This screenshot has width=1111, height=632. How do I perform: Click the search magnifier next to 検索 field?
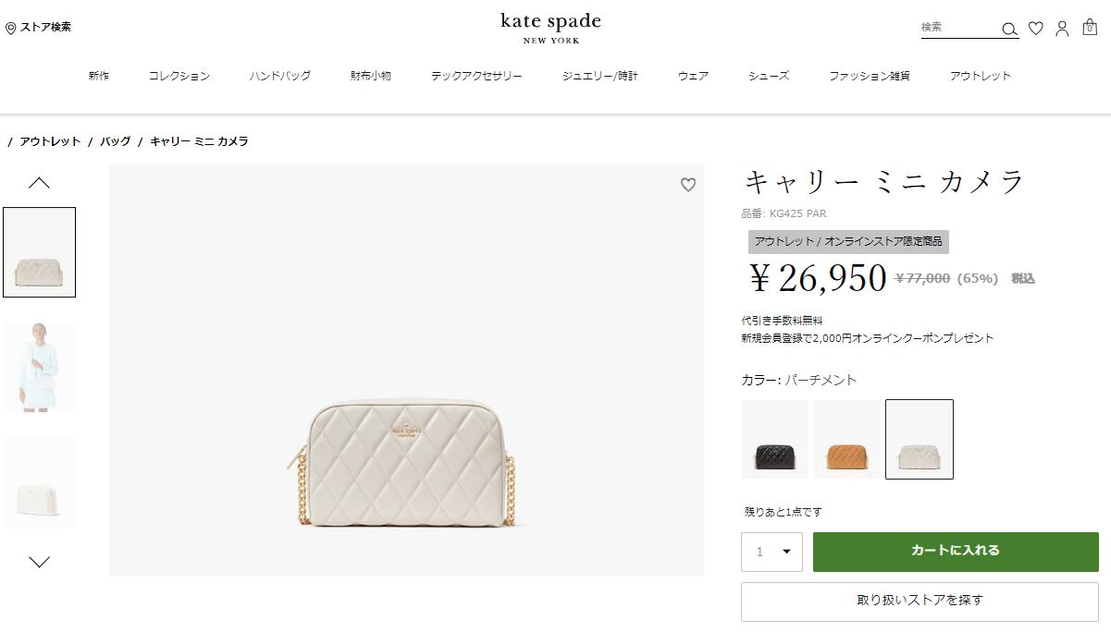click(x=1009, y=30)
